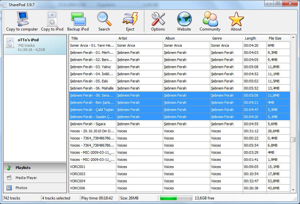Click the Media Player clapperboard icon
This screenshot has width=300, height=204.
[x=9, y=178]
